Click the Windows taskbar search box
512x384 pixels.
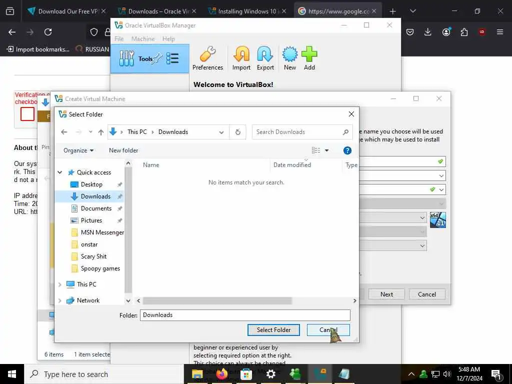coord(104,374)
